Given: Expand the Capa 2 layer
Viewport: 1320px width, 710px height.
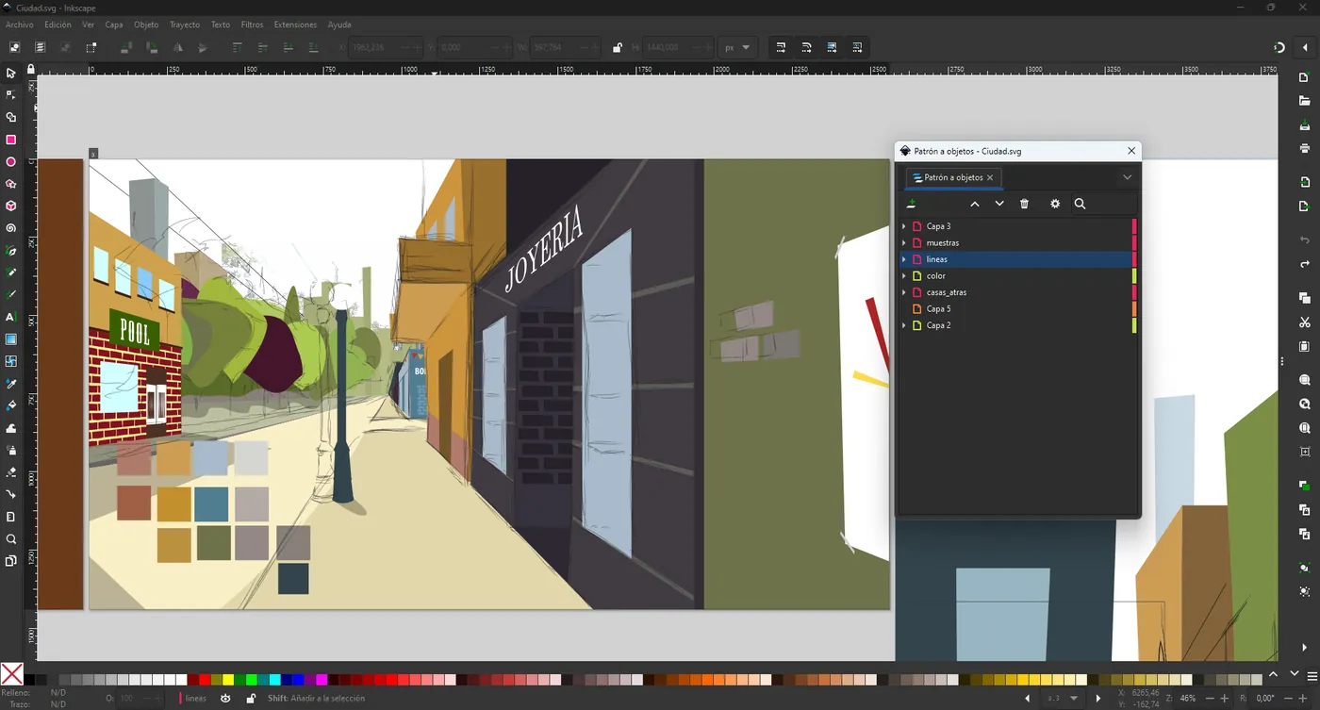Looking at the screenshot, I should pos(903,325).
